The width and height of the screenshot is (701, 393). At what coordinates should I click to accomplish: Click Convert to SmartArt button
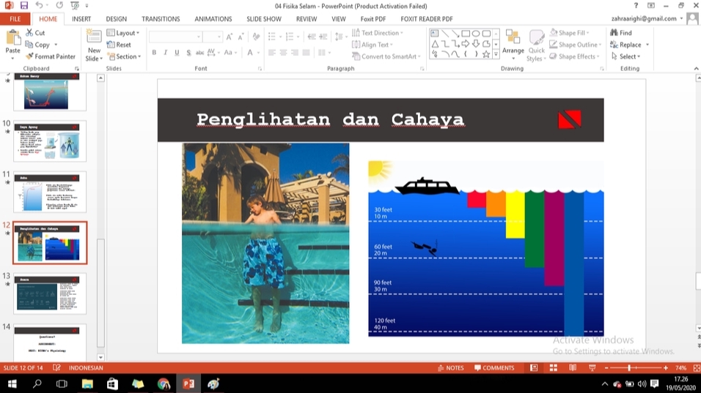386,56
